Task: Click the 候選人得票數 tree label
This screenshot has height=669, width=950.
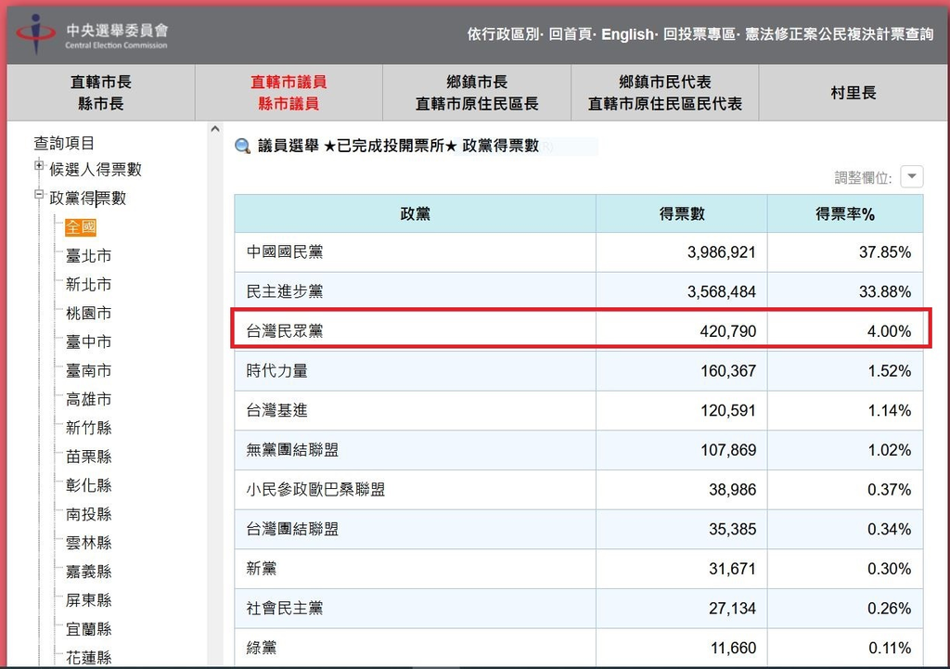Action: tap(96, 169)
